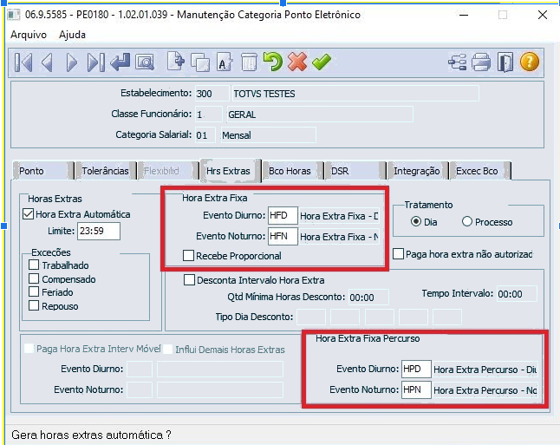
Task: Click Percurso Evento Diurno field HPD
Action: point(416,369)
